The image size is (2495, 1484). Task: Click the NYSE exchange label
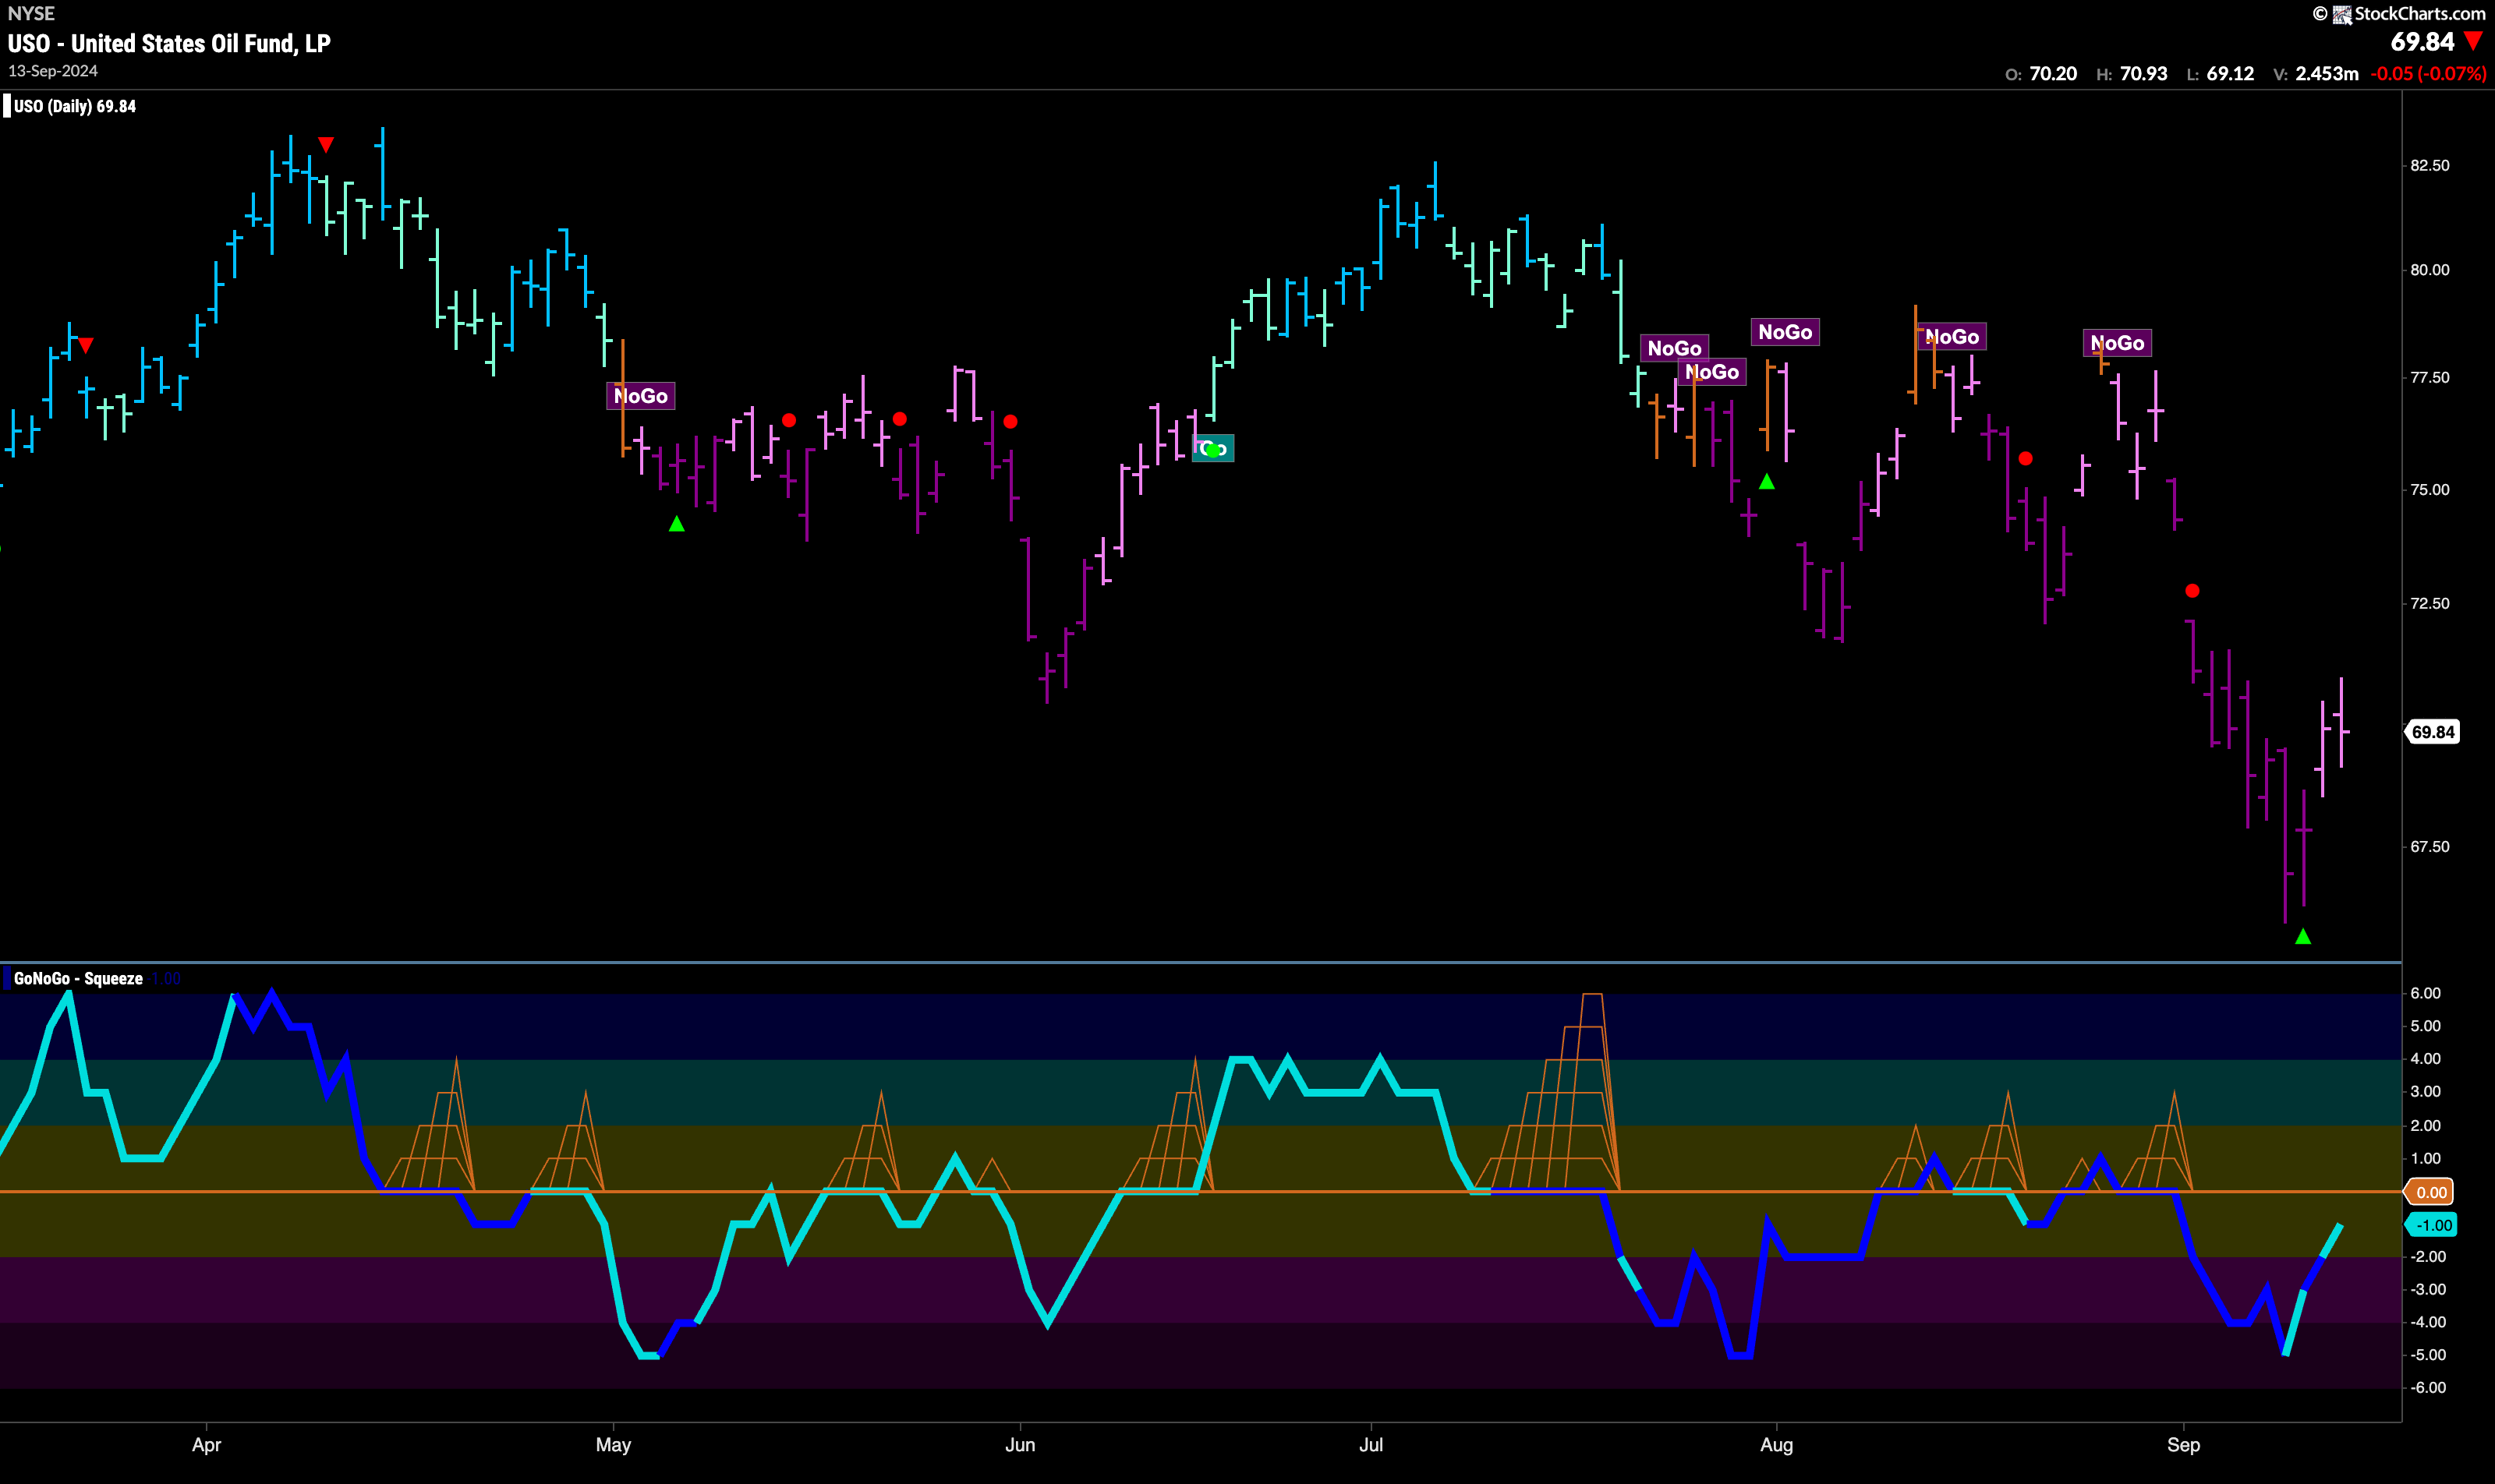[x=31, y=14]
